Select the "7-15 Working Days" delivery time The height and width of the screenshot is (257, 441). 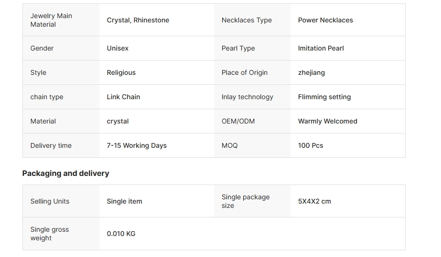pos(137,145)
